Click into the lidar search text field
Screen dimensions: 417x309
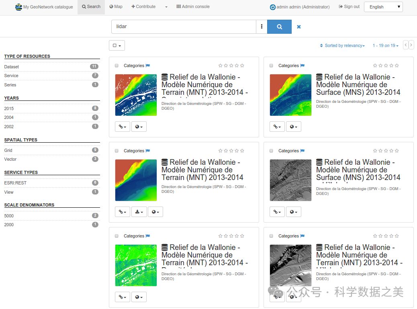tap(183, 27)
